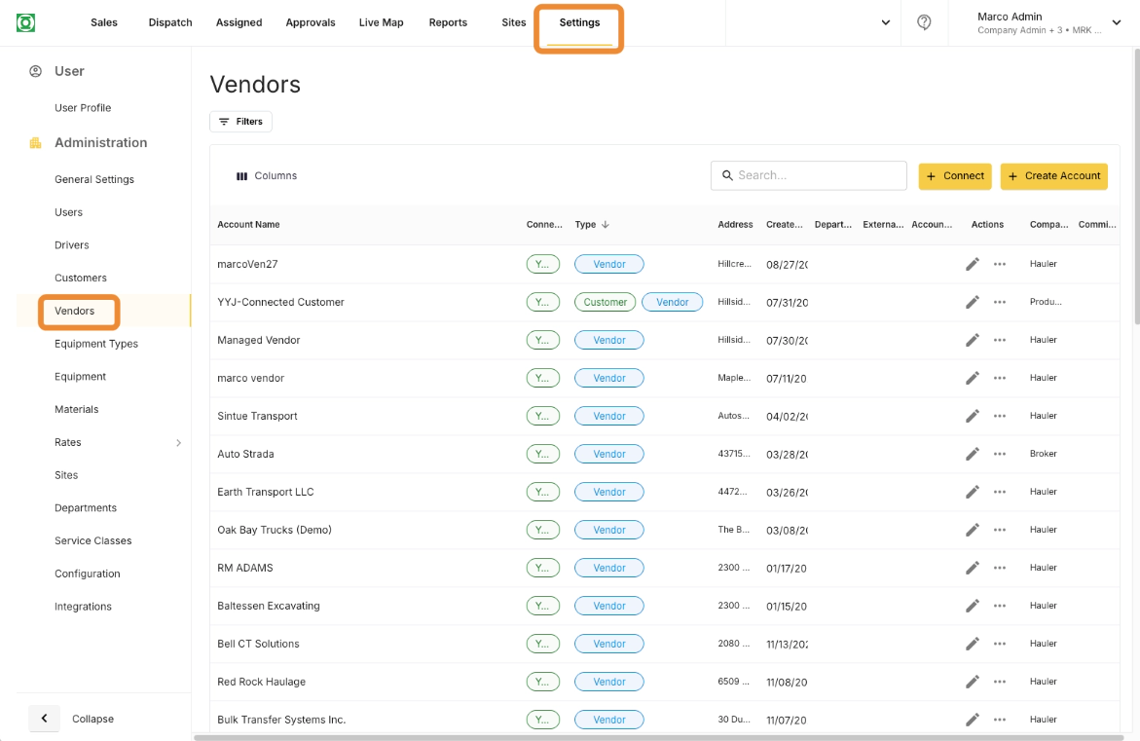The width and height of the screenshot is (1140, 741).
Task: Open User Profile in sidebar
Action: coord(83,108)
